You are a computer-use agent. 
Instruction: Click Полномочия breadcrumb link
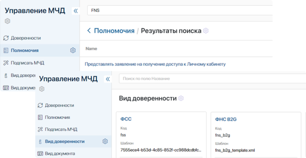pos(114,31)
